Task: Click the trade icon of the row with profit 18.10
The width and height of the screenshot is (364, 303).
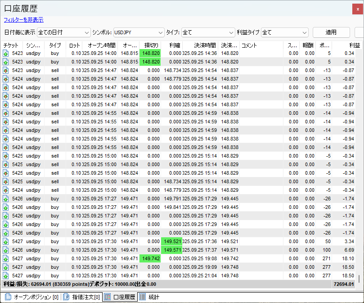Action: tap(6, 258)
